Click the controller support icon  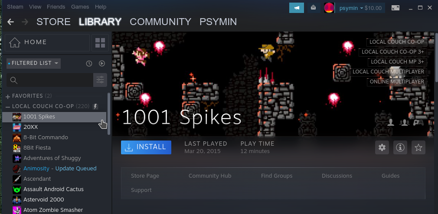point(418,123)
